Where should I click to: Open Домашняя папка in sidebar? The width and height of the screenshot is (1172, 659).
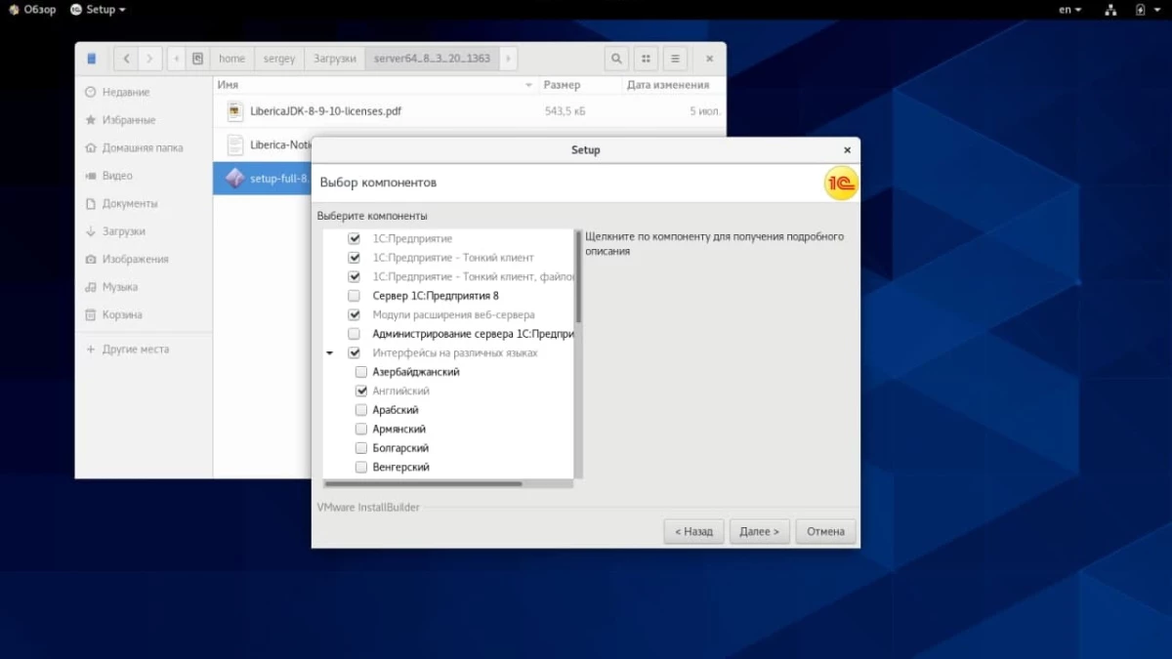tap(145, 147)
